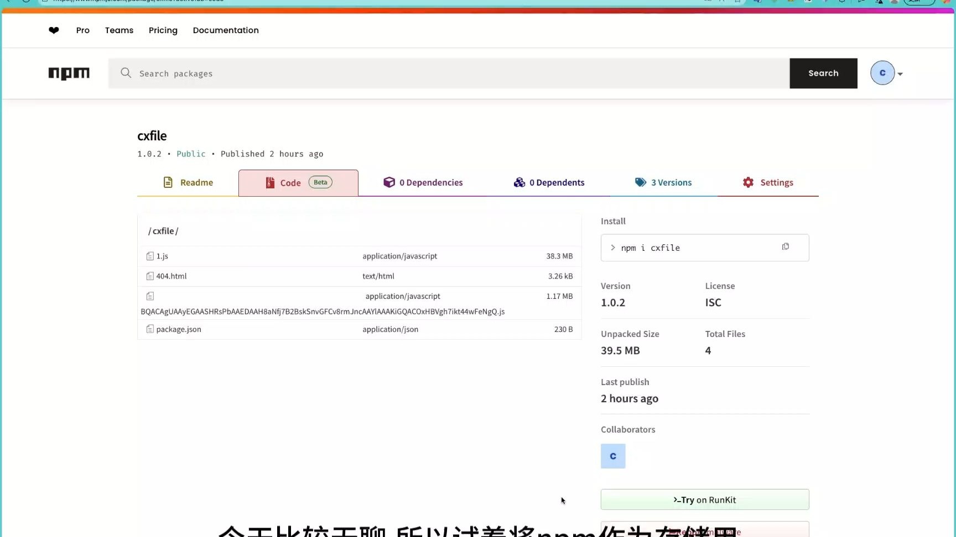Open the user avatar account menu

pos(882,73)
